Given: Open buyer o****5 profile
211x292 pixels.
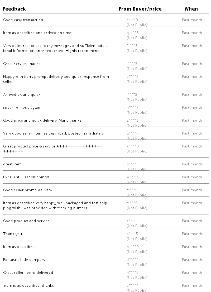Looking at the screenshot, I should point(132,77).
